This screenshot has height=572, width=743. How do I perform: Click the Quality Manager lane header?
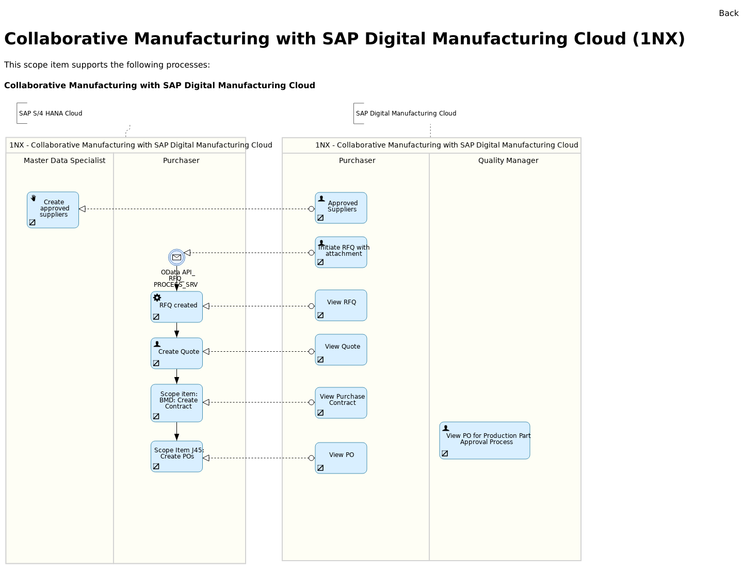[508, 160]
